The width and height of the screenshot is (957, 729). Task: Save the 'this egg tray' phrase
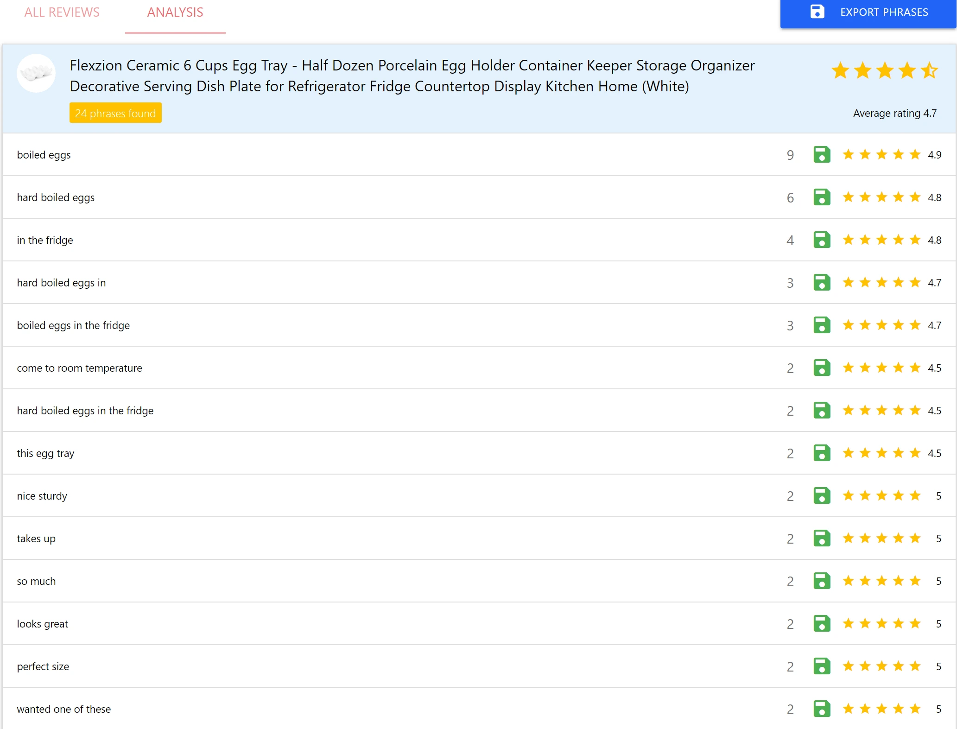pos(821,453)
